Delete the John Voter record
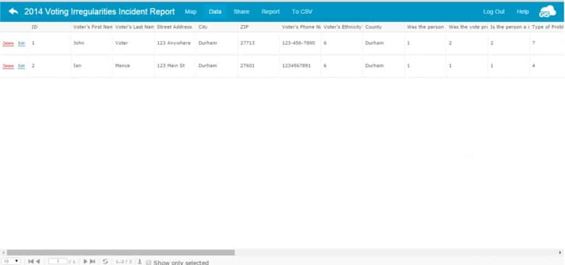Image resolution: width=565 pixels, height=265 pixels. click(8, 43)
